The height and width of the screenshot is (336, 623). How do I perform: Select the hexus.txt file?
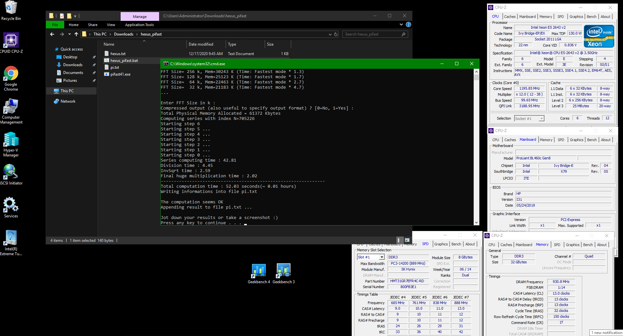118,54
